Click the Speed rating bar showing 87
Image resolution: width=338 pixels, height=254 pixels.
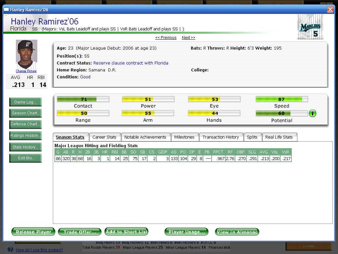point(282,99)
